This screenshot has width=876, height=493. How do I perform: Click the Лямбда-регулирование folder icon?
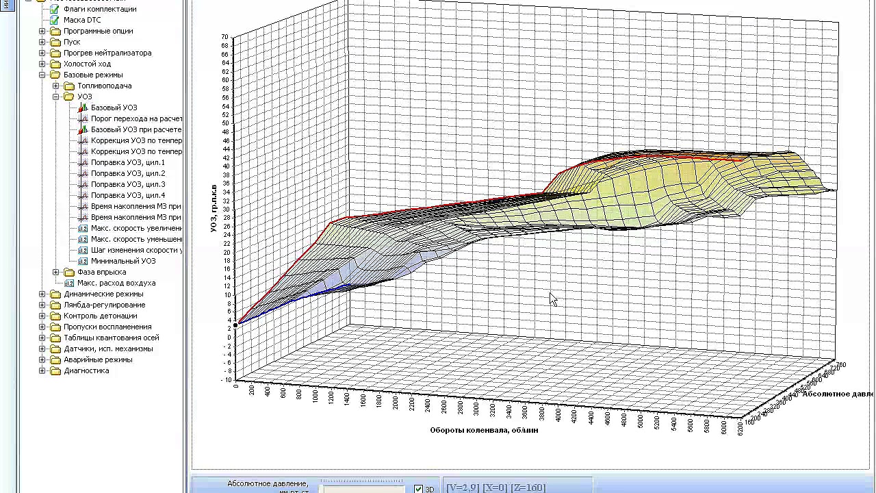(55, 305)
